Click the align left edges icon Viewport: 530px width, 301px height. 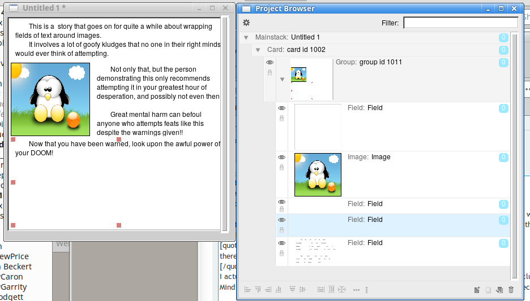click(x=247, y=290)
